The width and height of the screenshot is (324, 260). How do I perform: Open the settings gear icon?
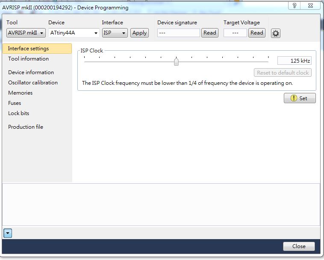click(x=275, y=33)
